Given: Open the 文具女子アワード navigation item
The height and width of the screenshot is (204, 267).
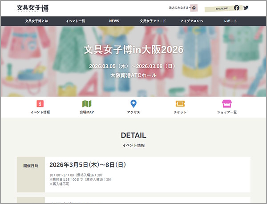Looking at the screenshot, I should point(152,21).
